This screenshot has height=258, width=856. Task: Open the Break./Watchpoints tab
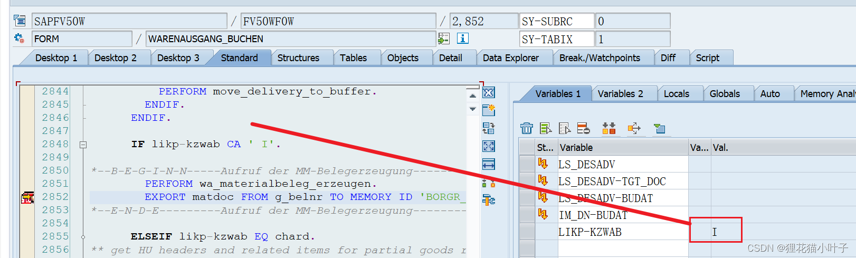click(600, 58)
